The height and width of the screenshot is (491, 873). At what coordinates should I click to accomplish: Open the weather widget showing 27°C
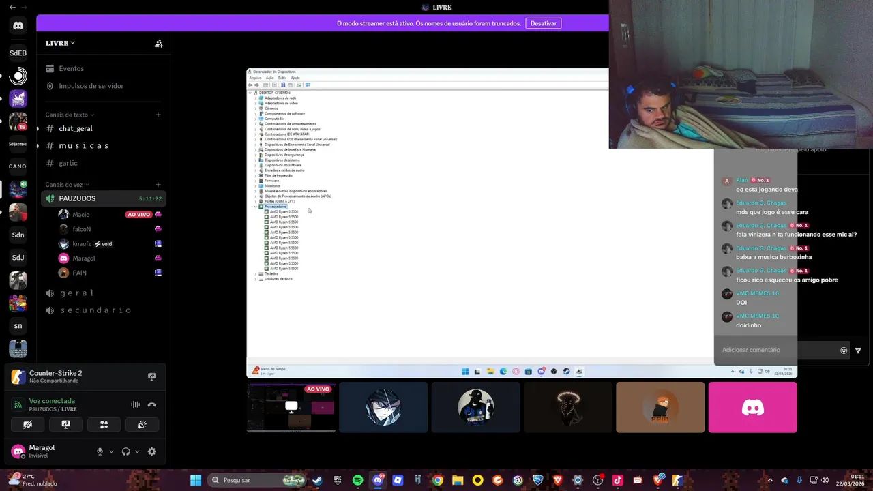(31, 480)
